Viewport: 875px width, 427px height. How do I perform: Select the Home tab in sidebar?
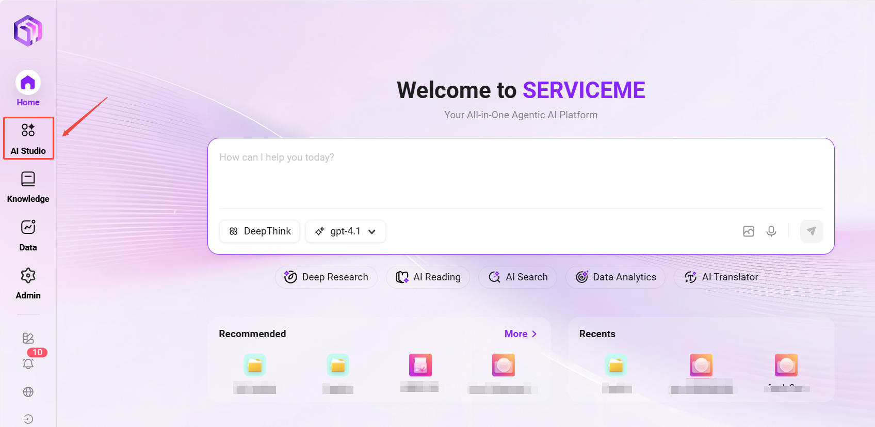28,88
